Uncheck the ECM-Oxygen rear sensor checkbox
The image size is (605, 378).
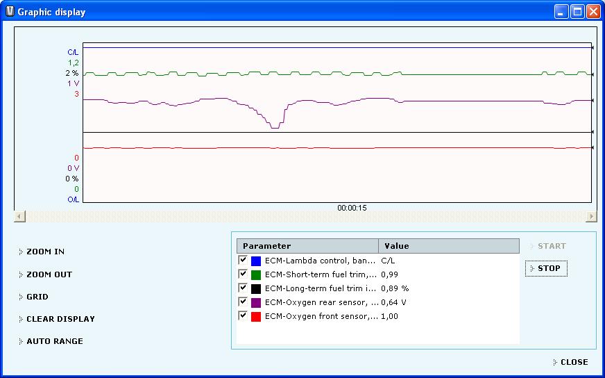click(243, 302)
